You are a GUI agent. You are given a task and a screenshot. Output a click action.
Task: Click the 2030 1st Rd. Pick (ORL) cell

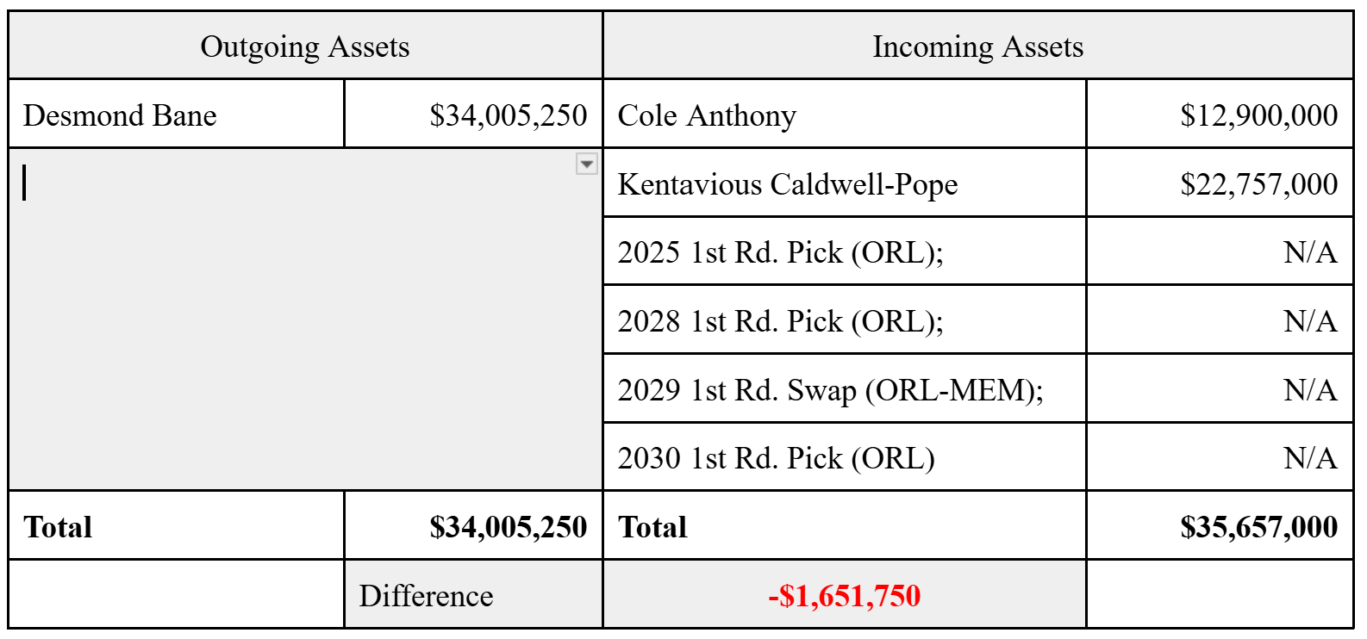point(845,457)
